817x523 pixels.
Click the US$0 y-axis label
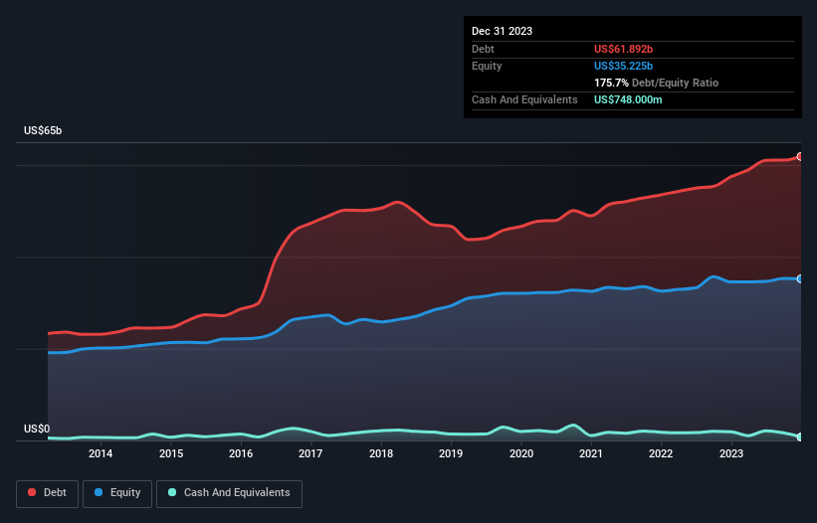tap(37, 429)
